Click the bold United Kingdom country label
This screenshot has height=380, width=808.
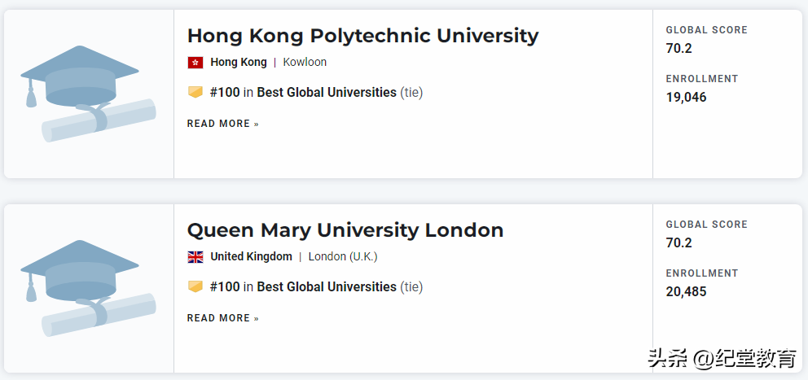251,256
